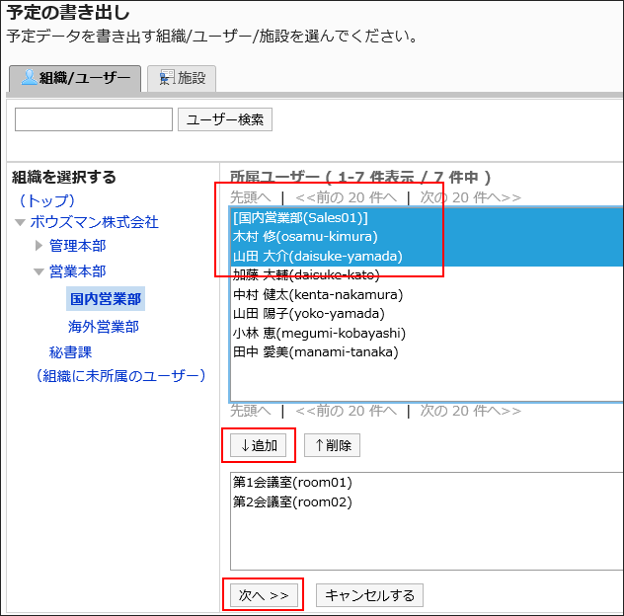Select 小林 恵(megumi-kobayashi) in the list
Image resolution: width=624 pixels, height=616 pixels.
pyautogui.click(x=427, y=333)
